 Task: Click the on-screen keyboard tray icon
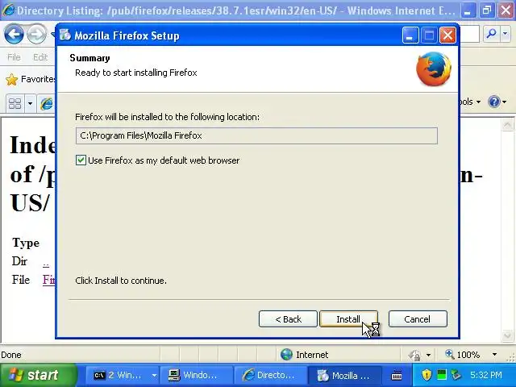pyautogui.click(x=397, y=375)
